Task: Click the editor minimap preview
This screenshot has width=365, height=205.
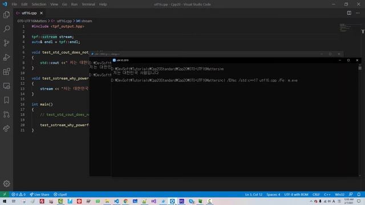Action: (344, 27)
